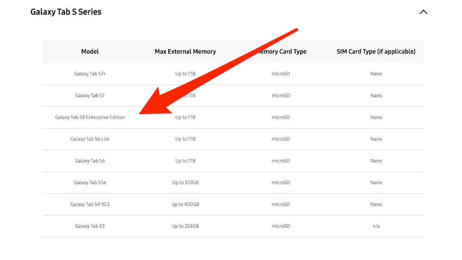Select the Galaxy Tab S4 10.5 cell
Viewport: 462px width, 260px height.
pyautogui.click(x=90, y=204)
